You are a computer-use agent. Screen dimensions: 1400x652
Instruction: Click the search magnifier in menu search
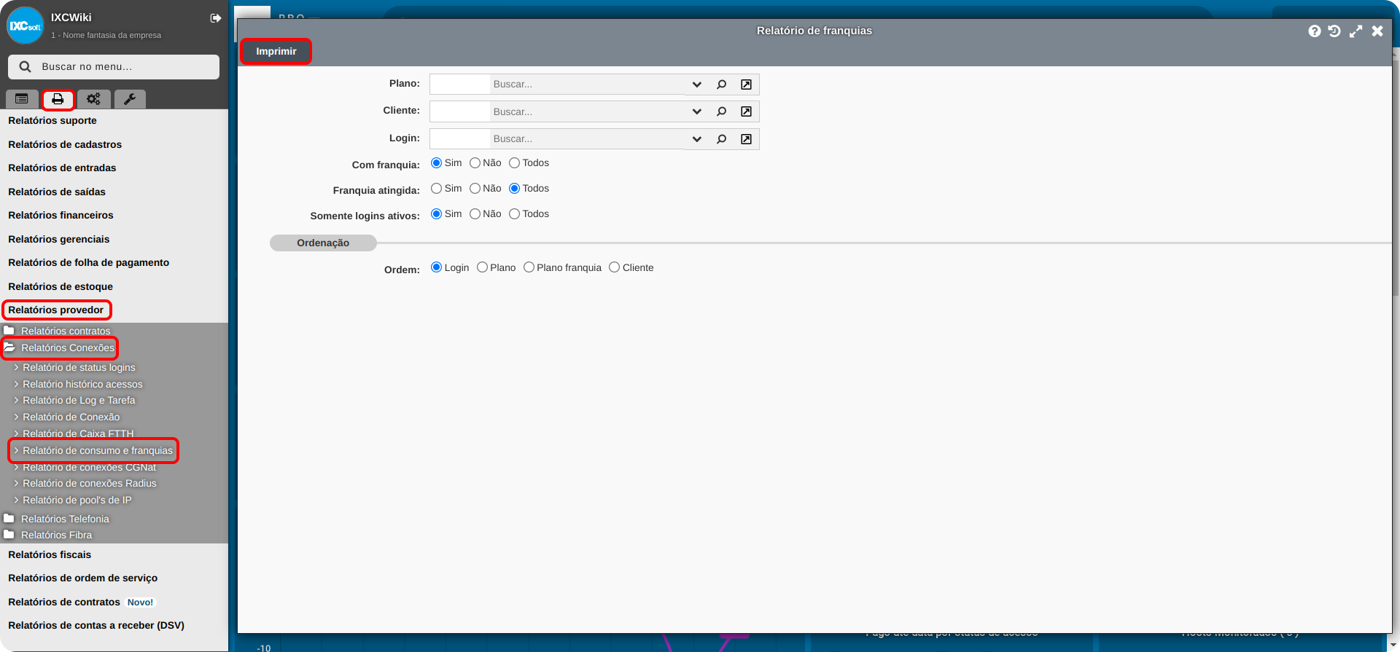[x=25, y=66]
